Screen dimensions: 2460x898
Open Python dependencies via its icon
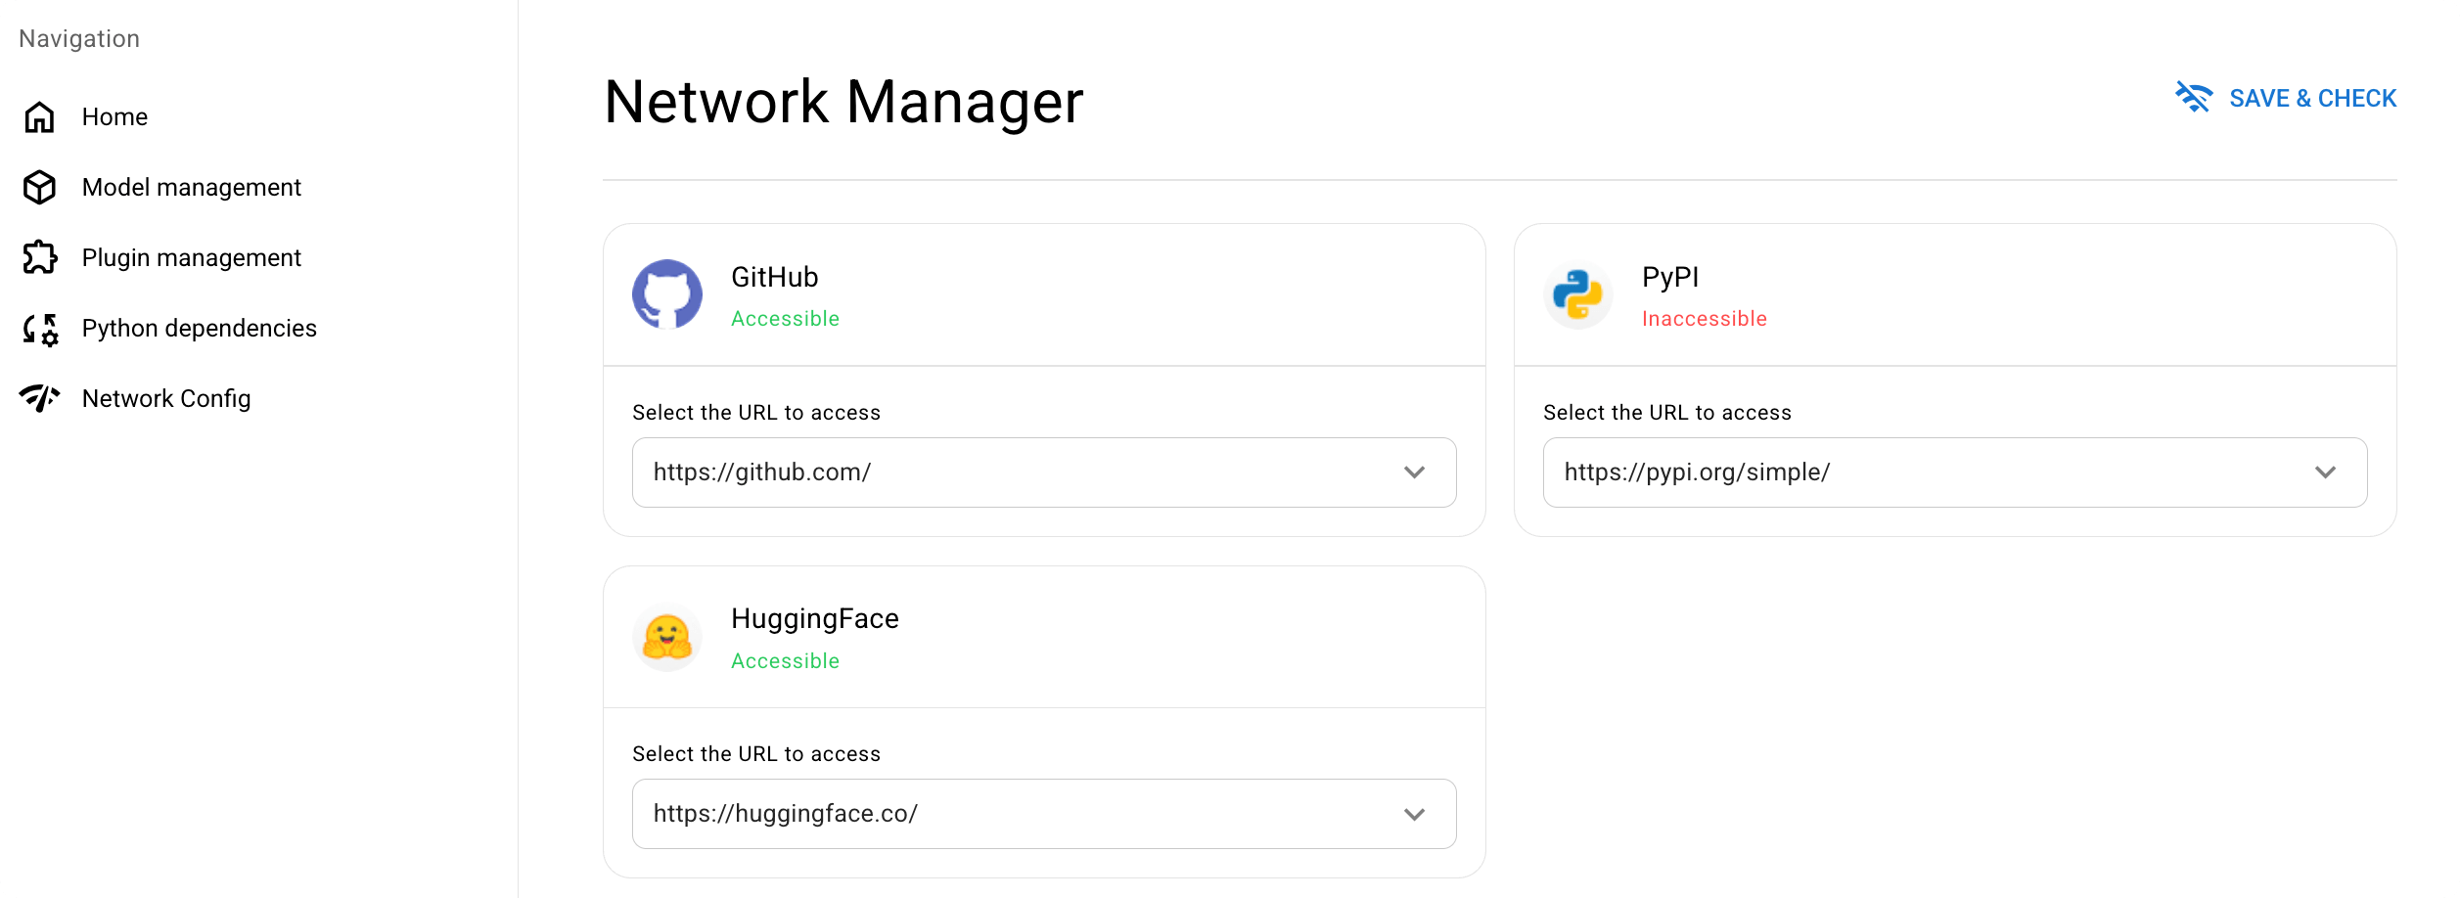point(38,328)
